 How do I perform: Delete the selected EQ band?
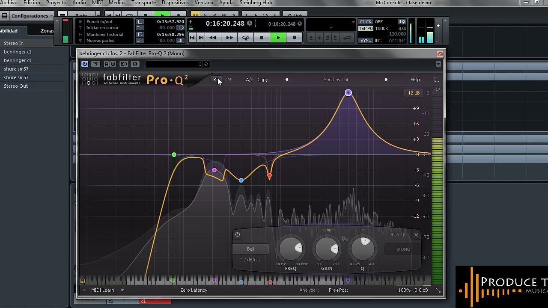[x=416, y=234]
